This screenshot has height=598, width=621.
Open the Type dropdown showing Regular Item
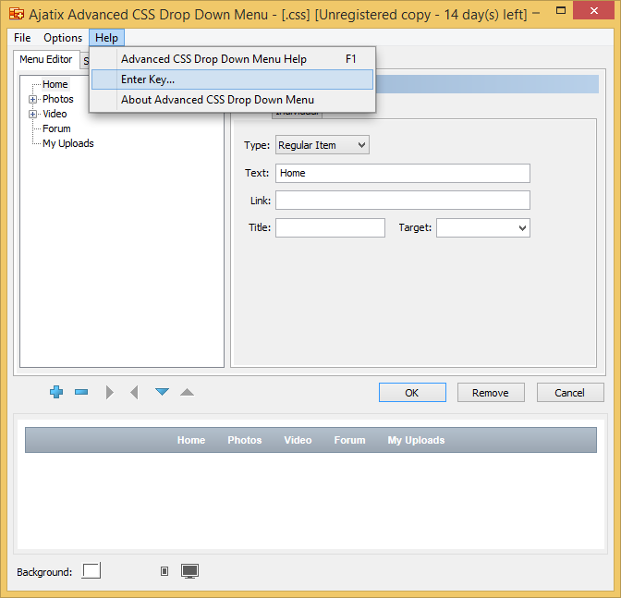(x=323, y=145)
